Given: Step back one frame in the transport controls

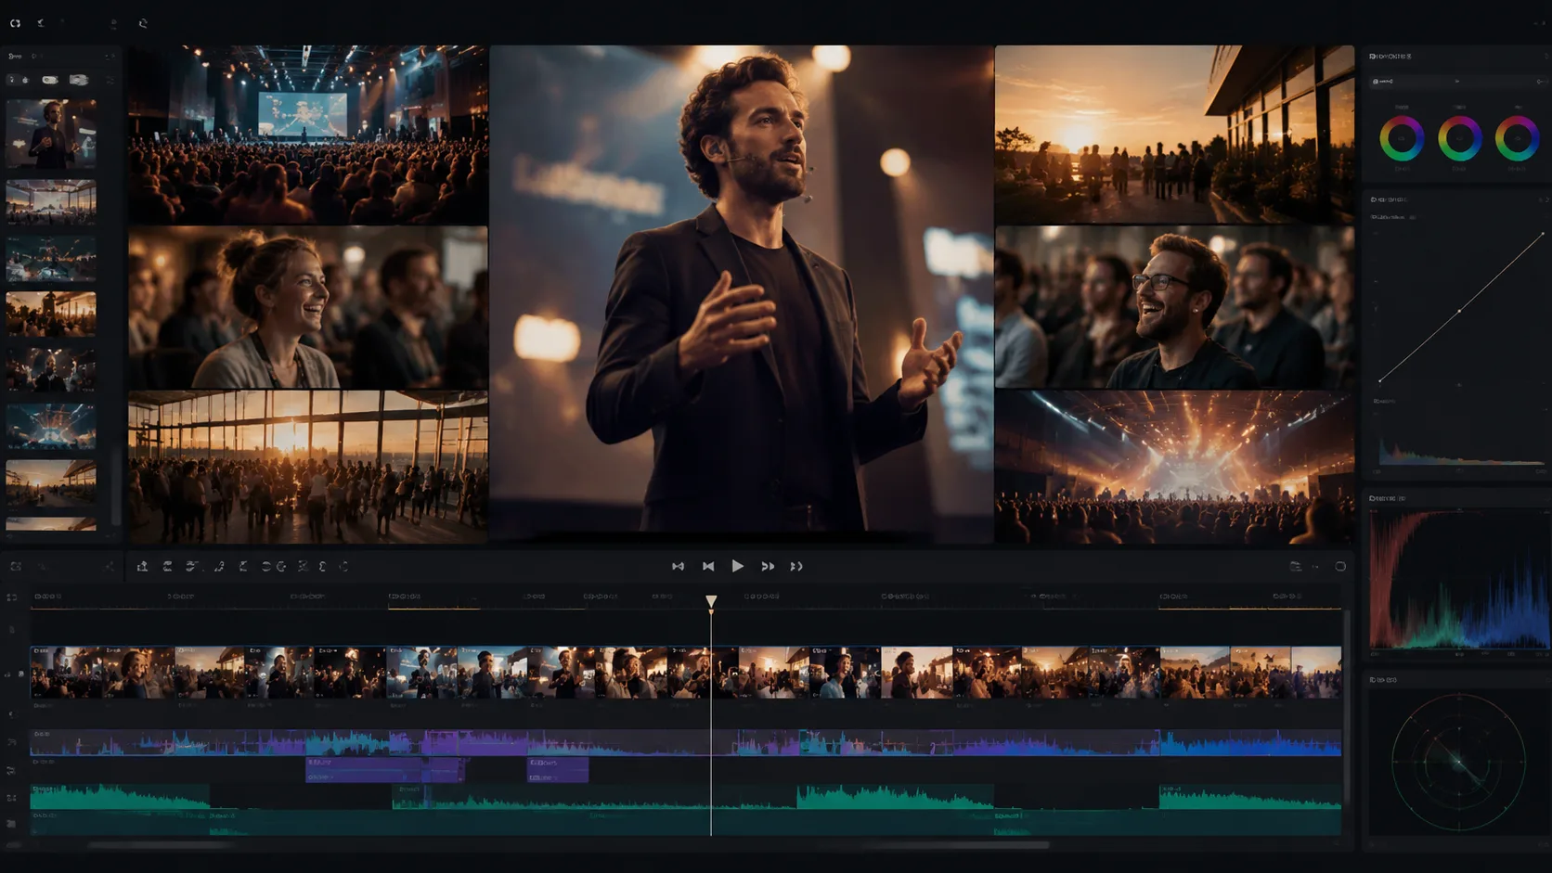Looking at the screenshot, I should tap(708, 566).
